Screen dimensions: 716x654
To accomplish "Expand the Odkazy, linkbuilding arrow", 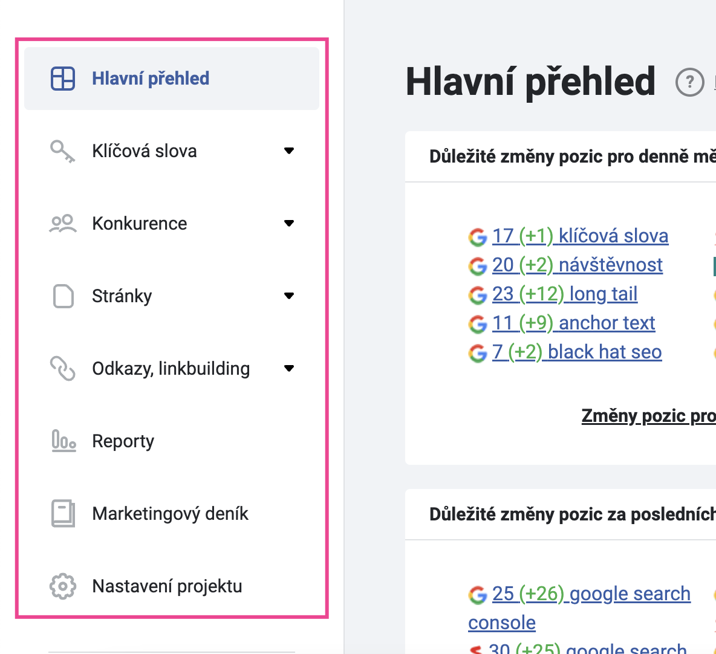I will 288,368.
